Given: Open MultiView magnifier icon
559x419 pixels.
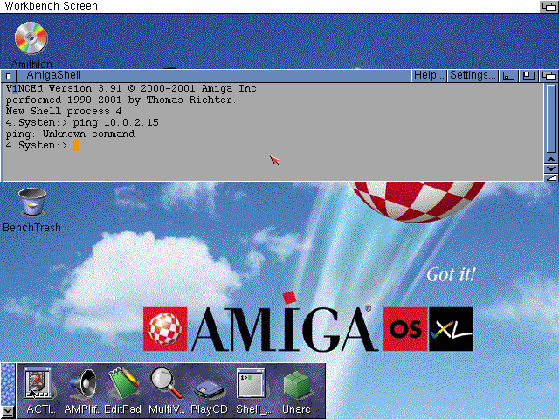Looking at the screenshot, I should pyautogui.click(x=166, y=383).
